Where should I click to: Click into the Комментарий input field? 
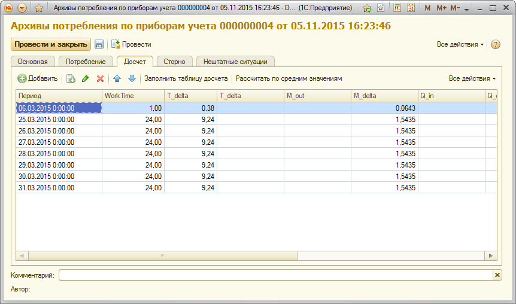click(276, 275)
